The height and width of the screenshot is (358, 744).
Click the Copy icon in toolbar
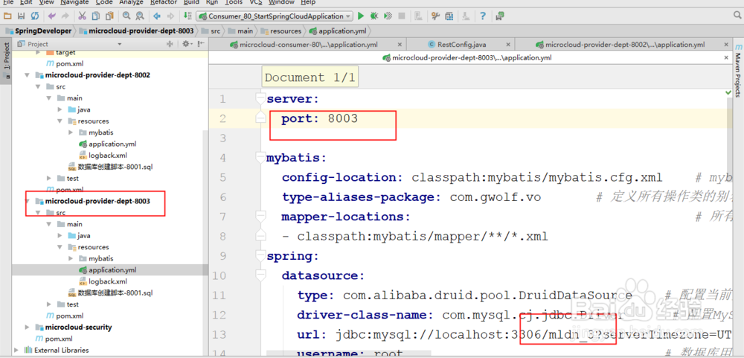pos(96,16)
